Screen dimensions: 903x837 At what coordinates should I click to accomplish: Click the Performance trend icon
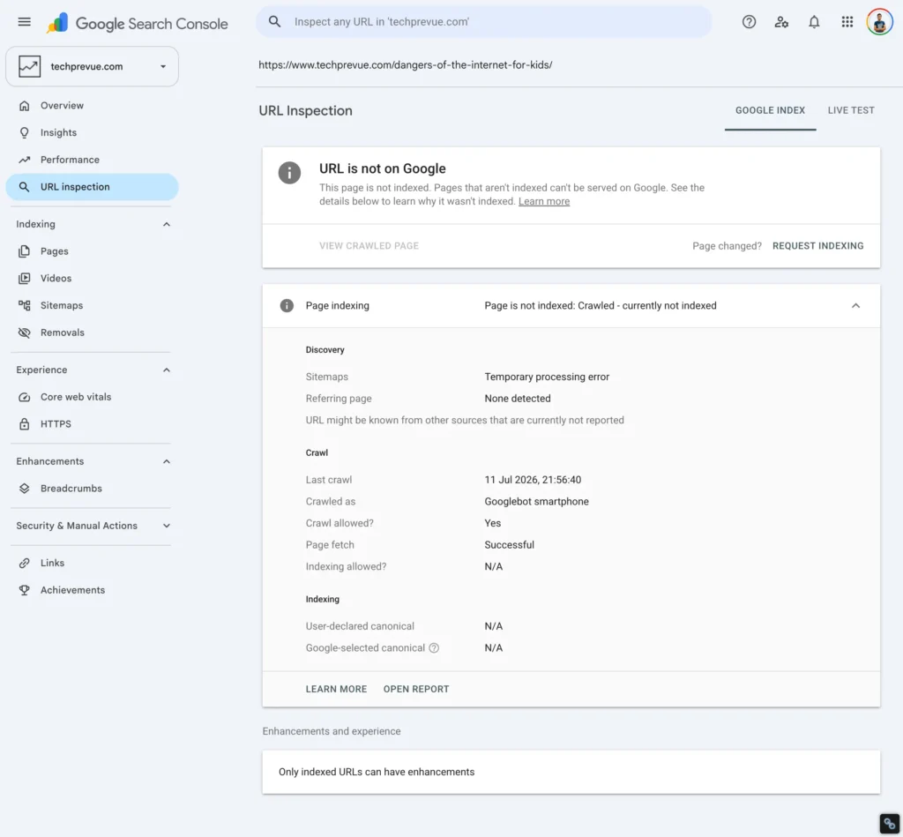[x=24, y=160]
